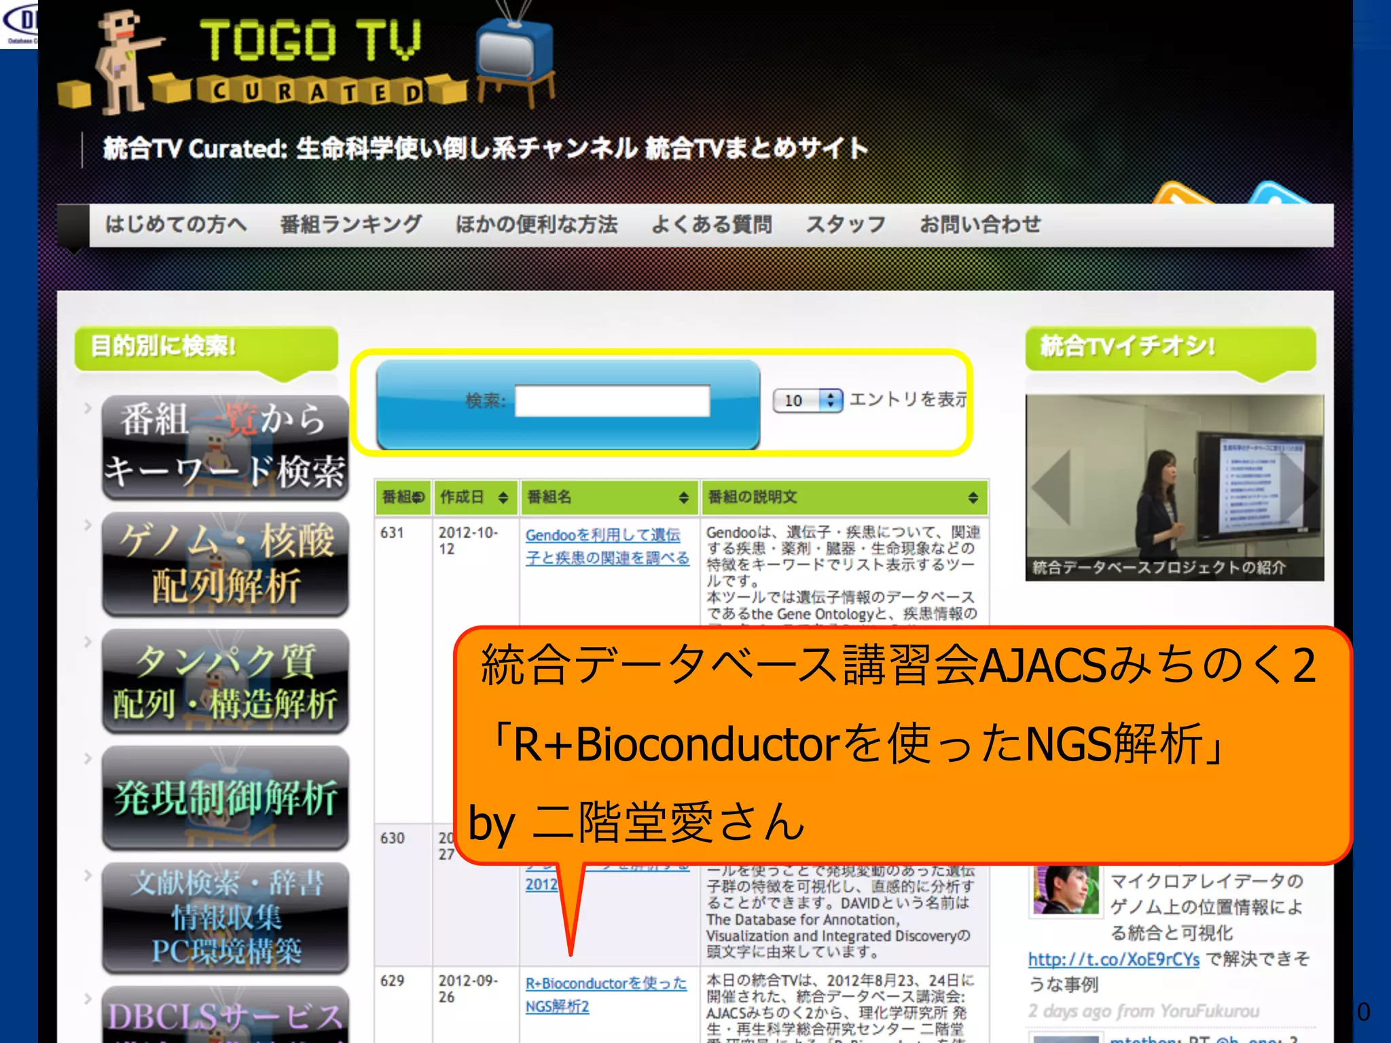1391x1043 pixels.
Task: Open Gendooを利用して遺伝子と疾患 link
Action: coord(607,546)
